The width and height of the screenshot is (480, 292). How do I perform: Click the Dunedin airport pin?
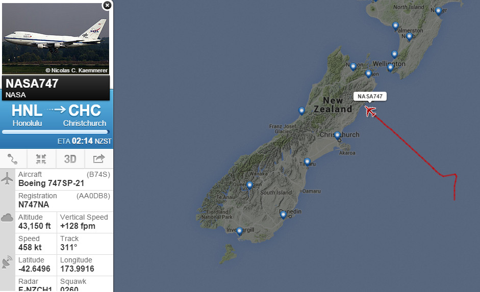pyautogui.click(x=283, y=215)
